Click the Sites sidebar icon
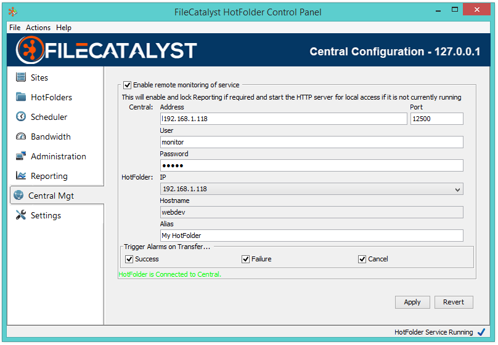Image resolution: width=498 pixels, height=345 pixels. tap(21, 77)
